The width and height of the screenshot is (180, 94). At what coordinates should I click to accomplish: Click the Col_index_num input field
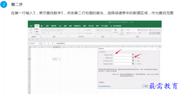123,61
